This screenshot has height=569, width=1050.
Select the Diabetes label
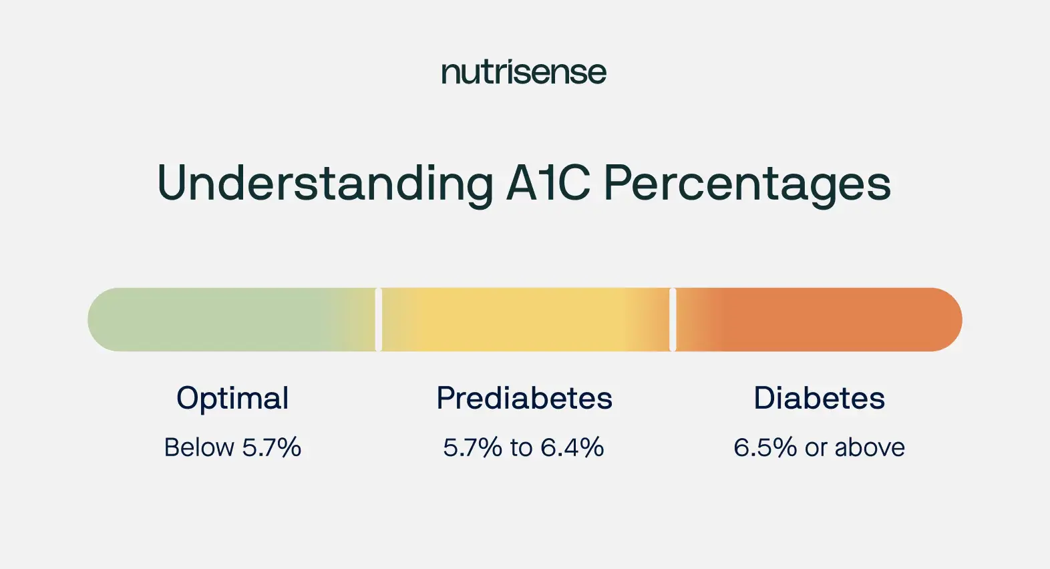(x=820, y=398)
